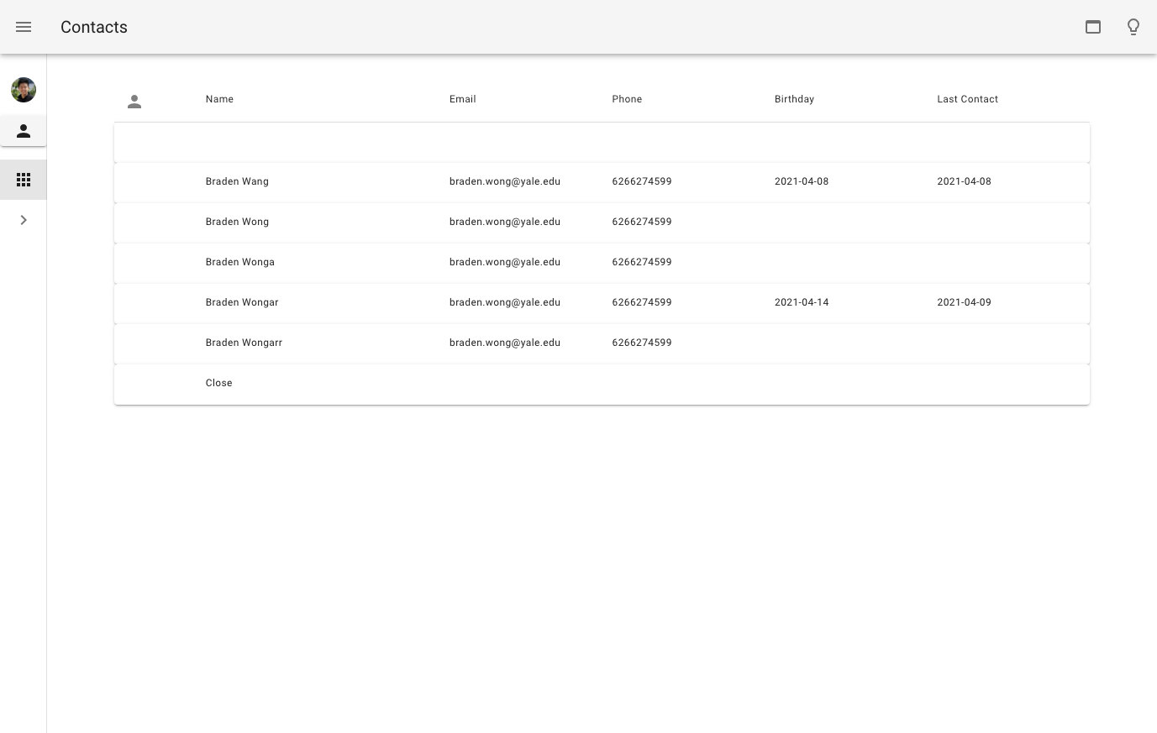Select the Braden Wongar name cell
1157x733 pixels.
242,302
